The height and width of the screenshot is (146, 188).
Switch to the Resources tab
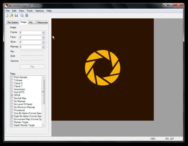(42, 22)
